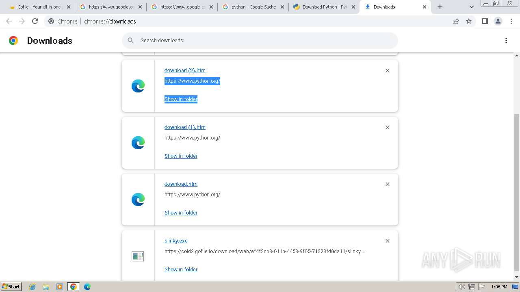Open Chrome's three-dot main menu

click(x=511, y=21)
